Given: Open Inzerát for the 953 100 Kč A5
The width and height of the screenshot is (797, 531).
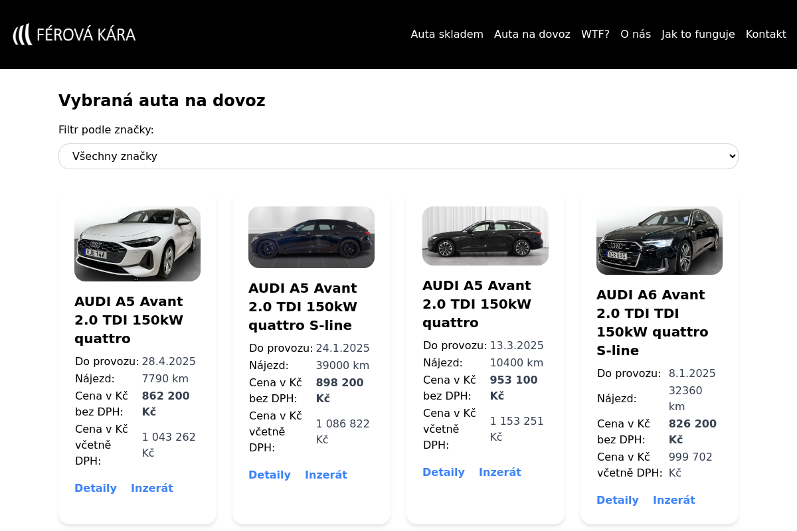Looking at the screenshot, I should point(500,473).
